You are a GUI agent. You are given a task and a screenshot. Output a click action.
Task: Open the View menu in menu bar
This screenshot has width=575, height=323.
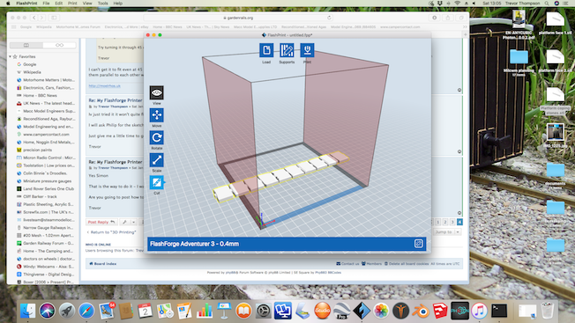(x=87, y=4)
